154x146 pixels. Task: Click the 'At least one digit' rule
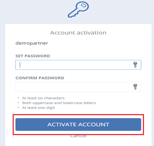pyautogui.click(x=38, y=108)
